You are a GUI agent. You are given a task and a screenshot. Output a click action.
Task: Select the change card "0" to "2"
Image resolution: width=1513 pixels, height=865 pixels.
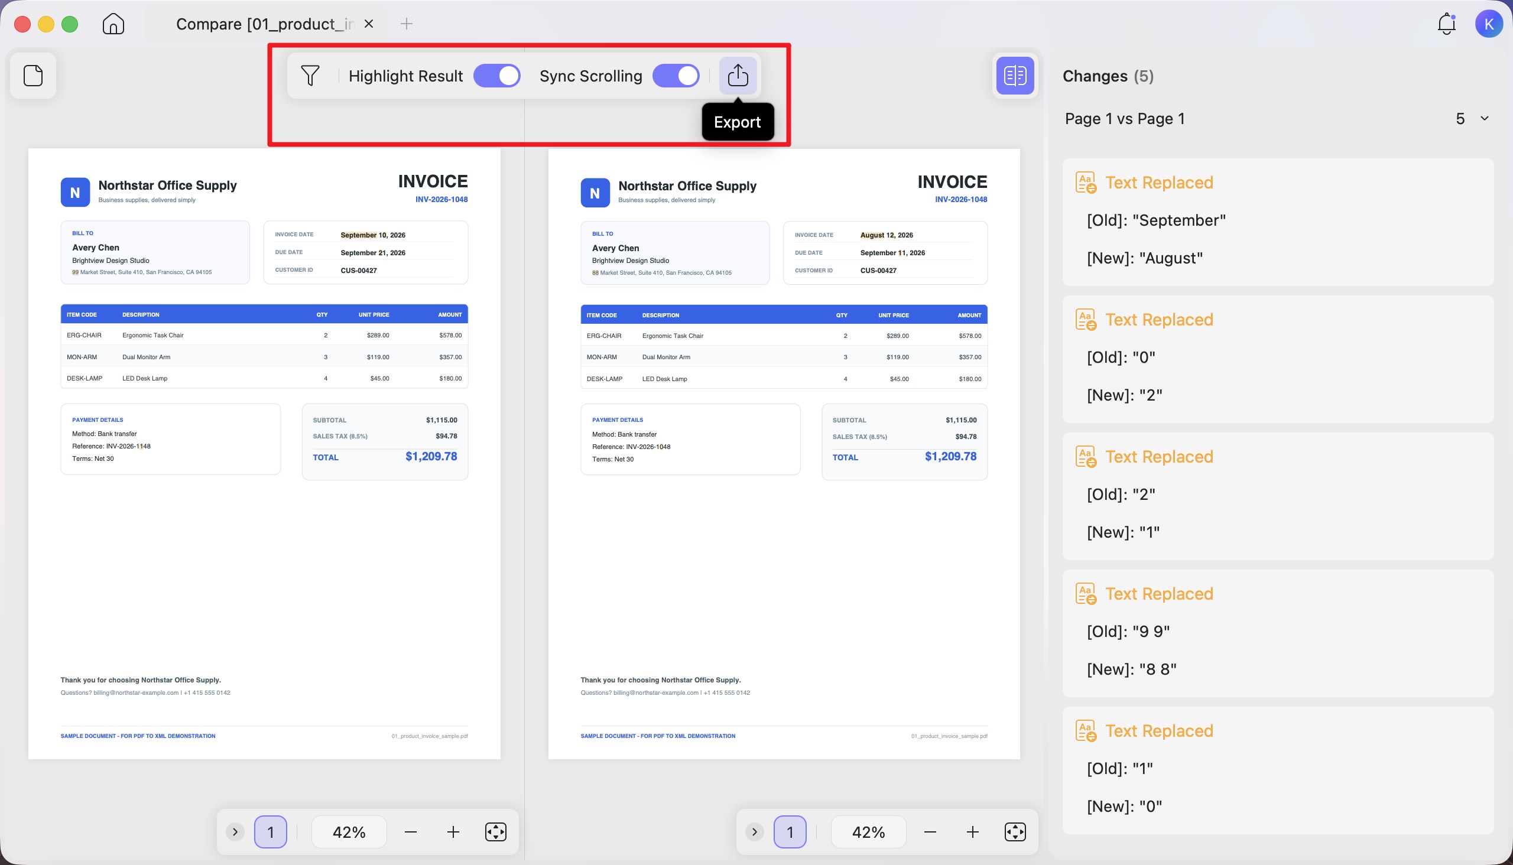click(1278, 359)
